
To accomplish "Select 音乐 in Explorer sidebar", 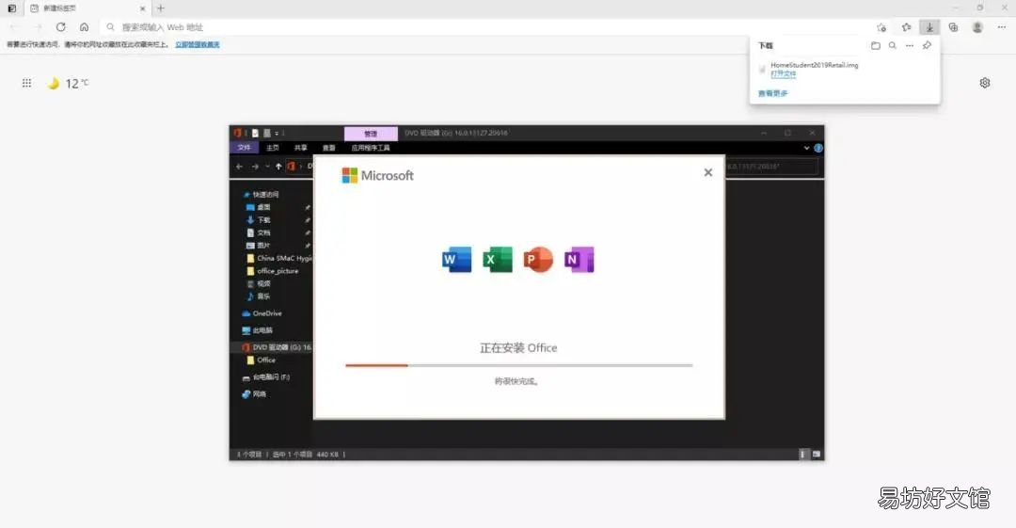I will tap(259, 296).
